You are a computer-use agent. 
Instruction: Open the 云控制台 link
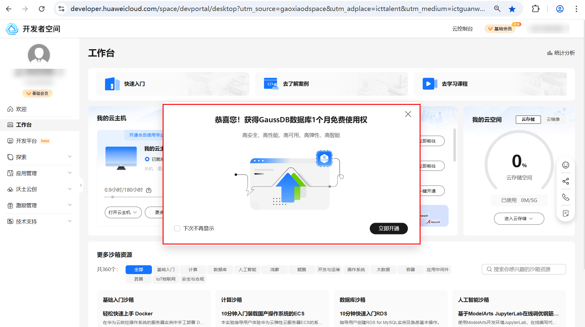point(462,29)
